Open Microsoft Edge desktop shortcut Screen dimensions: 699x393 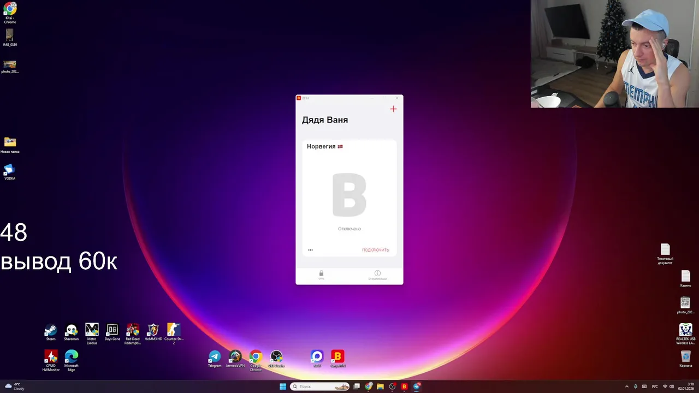click(72, 361)
